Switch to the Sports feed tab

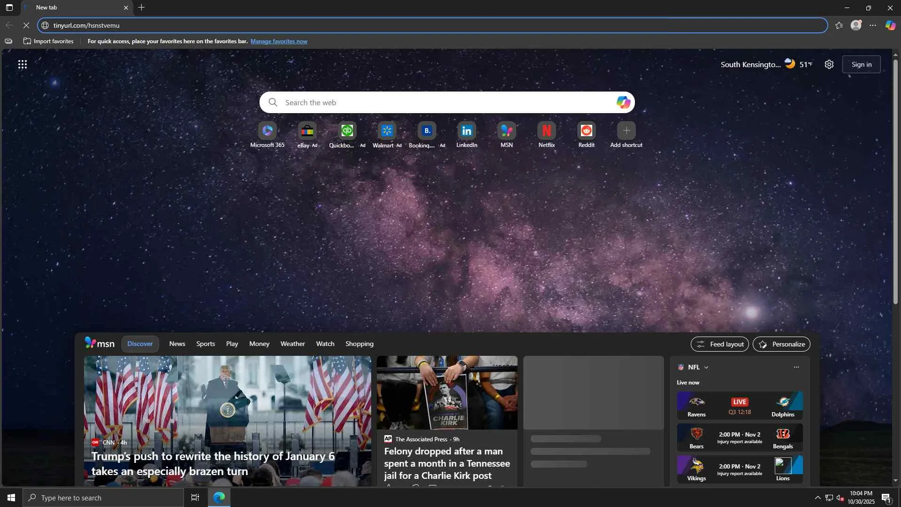pos(206,344)
